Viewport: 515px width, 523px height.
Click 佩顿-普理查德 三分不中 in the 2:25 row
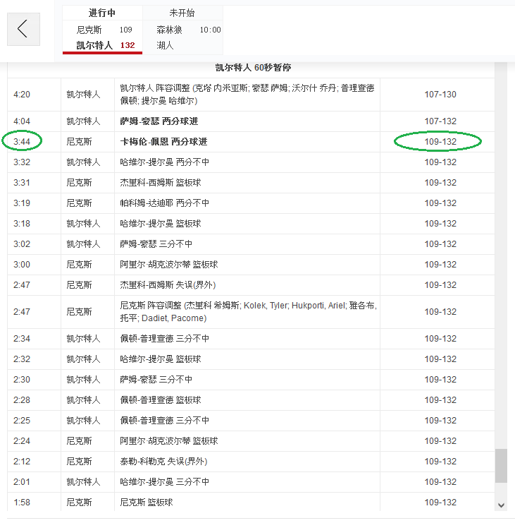pyautogui.click(x=164, y=421)
